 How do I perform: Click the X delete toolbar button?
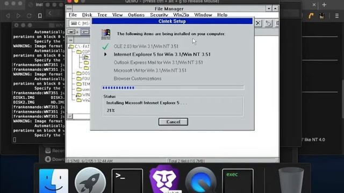click(x=258, y=23)
